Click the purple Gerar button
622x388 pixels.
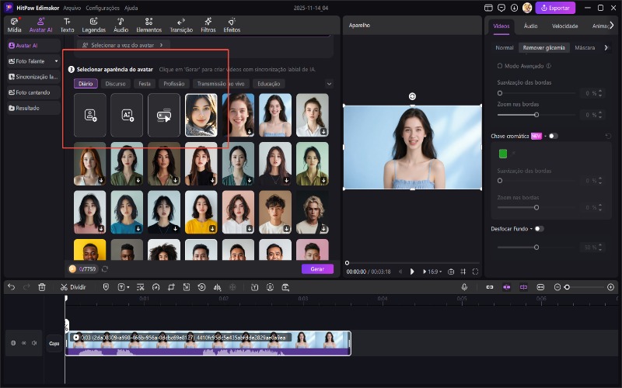(317, 268)
